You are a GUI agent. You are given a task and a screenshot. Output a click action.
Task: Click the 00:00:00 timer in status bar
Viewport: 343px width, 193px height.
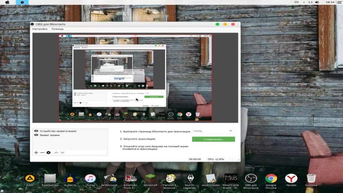tap(195, 159)
